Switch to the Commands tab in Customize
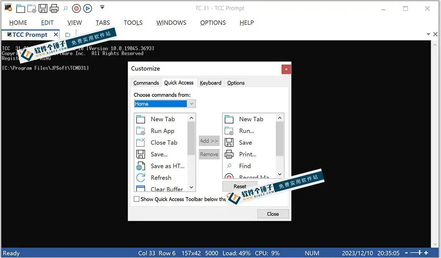 tap(146, 83)
